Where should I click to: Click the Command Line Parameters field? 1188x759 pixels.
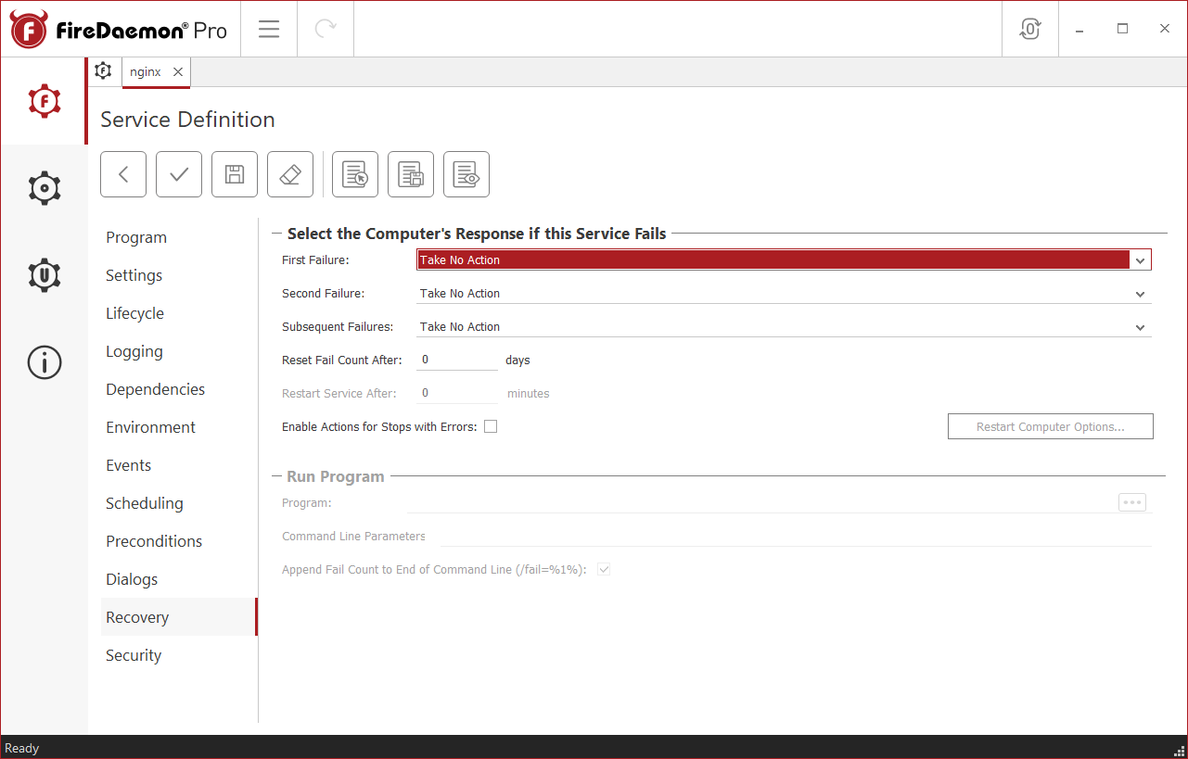(795, 536)
